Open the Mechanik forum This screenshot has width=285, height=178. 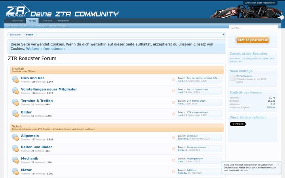[30, 158]
